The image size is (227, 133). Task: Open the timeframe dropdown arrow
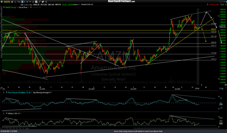coord(30,2)
